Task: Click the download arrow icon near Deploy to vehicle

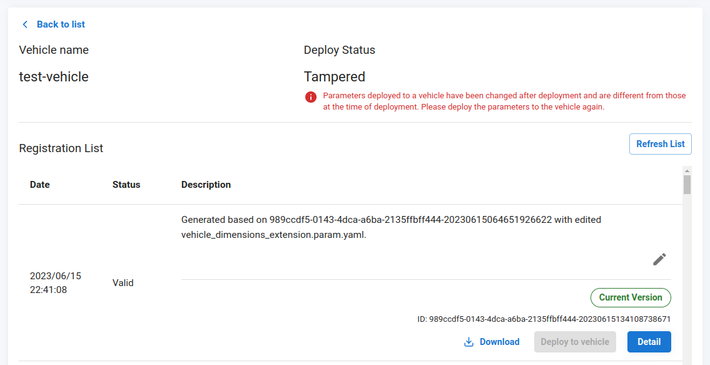Action: (467, 342)
